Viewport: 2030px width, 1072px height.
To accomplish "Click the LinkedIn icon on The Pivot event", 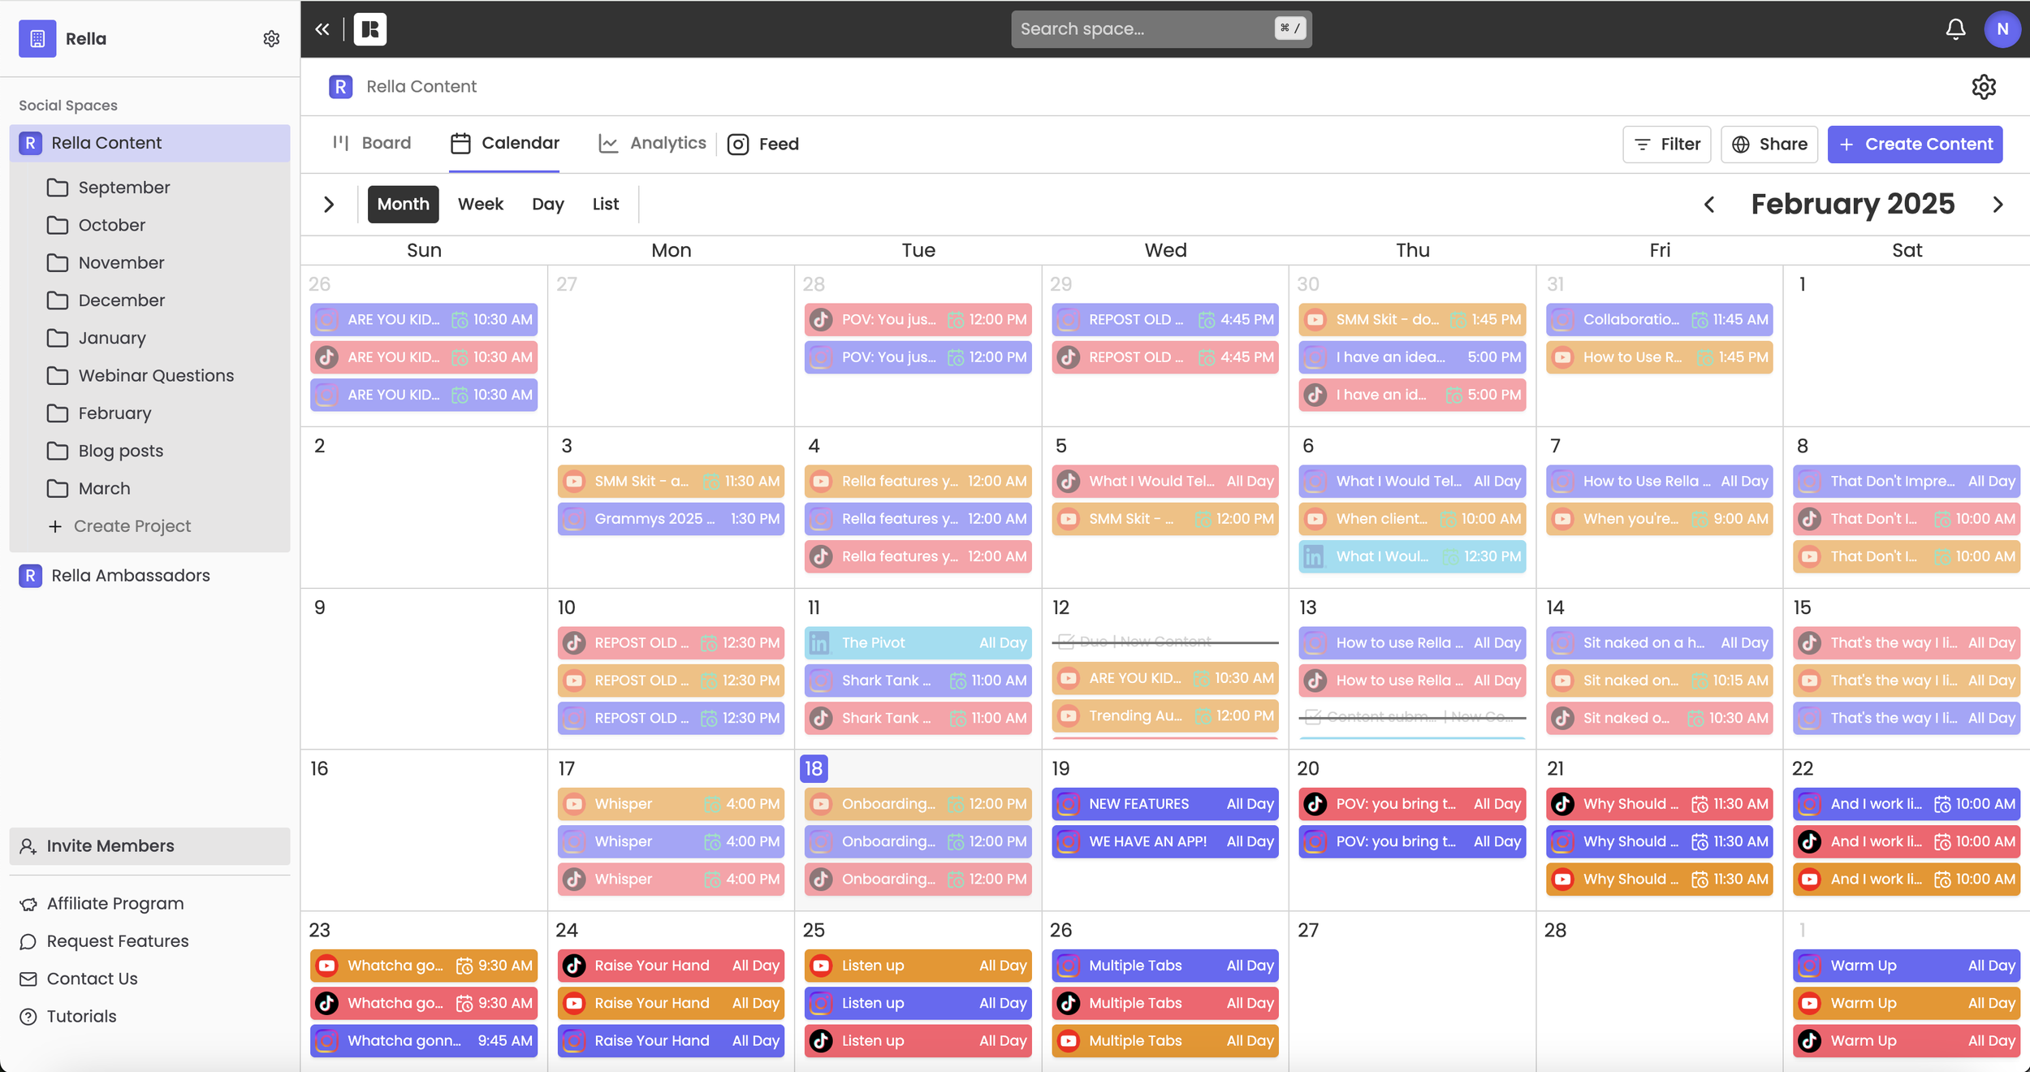I will [819, 642].
